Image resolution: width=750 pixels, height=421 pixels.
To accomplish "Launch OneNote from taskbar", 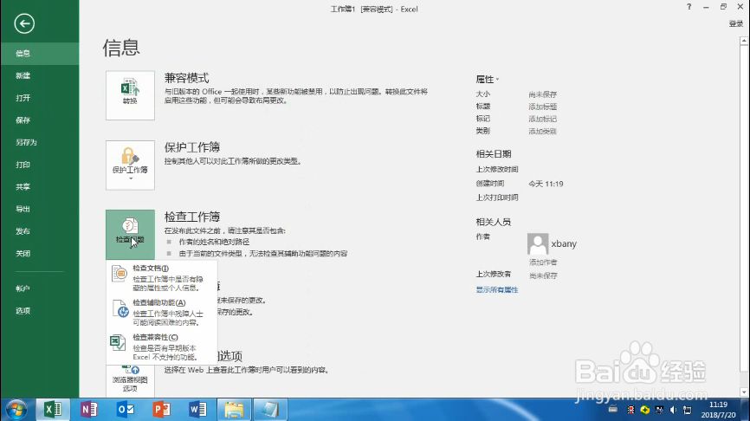I will pyautogui.click(x=89, y=410).
